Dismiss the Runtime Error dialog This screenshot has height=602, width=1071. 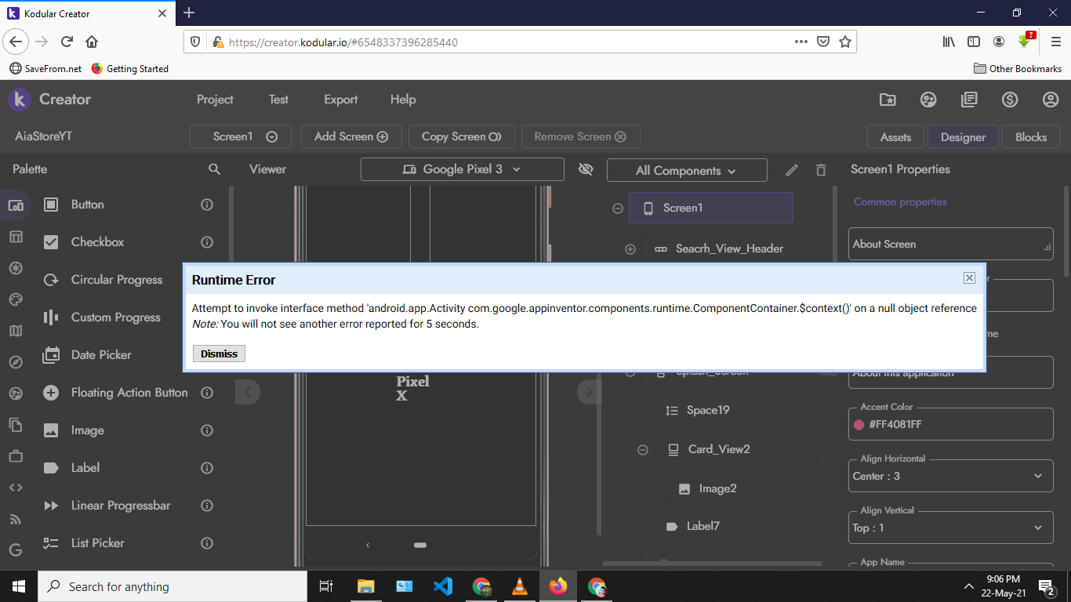click(x=219, y=354)
